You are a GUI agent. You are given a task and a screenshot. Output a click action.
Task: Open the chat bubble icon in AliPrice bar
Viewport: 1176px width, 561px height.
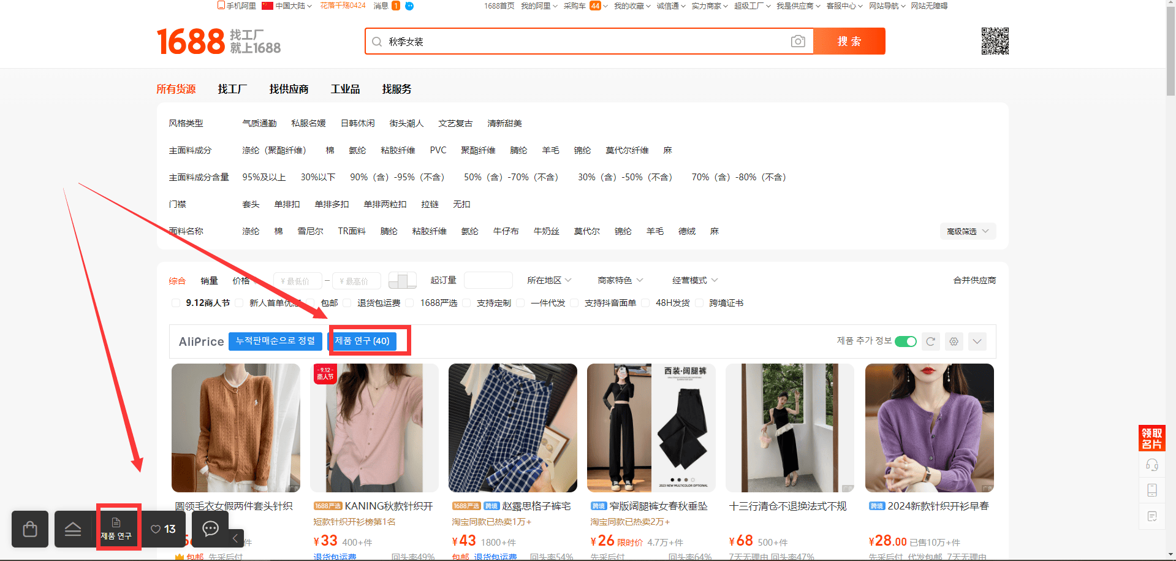click(210, 529)
